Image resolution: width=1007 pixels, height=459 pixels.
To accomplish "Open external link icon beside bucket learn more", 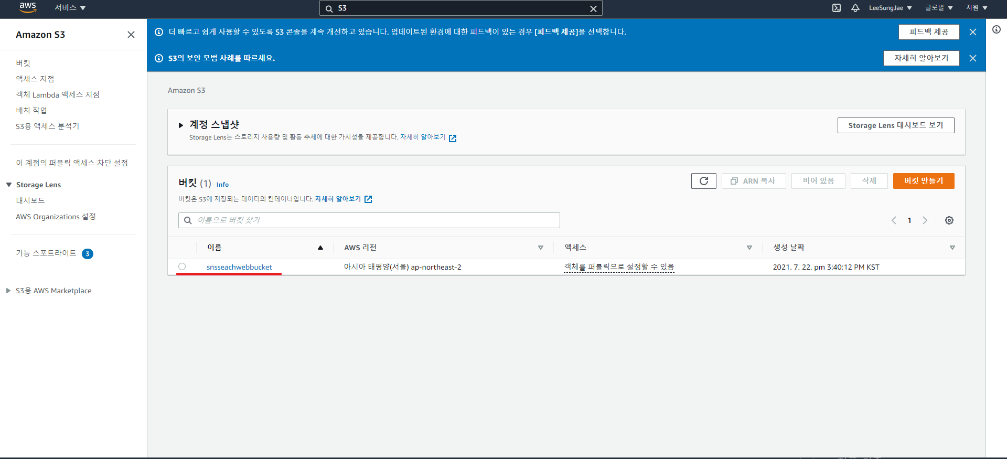I will [368, 199].
